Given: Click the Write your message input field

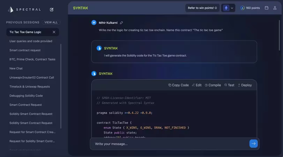Looking at the screenshot, I should point(169,144).
